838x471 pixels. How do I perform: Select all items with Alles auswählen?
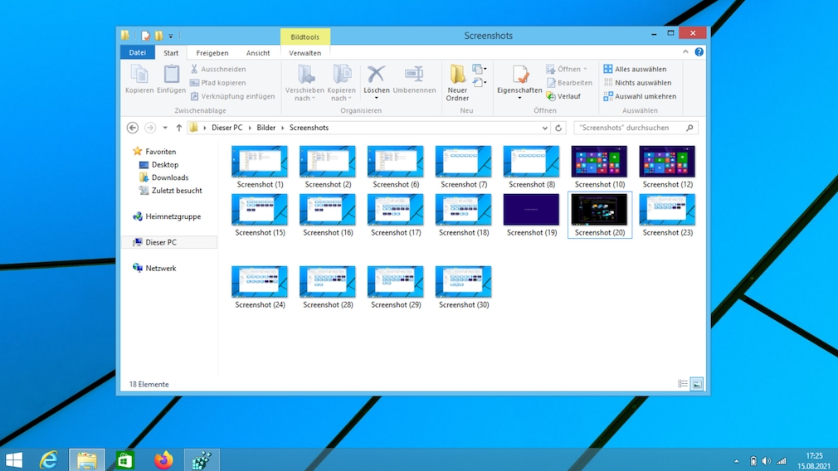(635, 70)
